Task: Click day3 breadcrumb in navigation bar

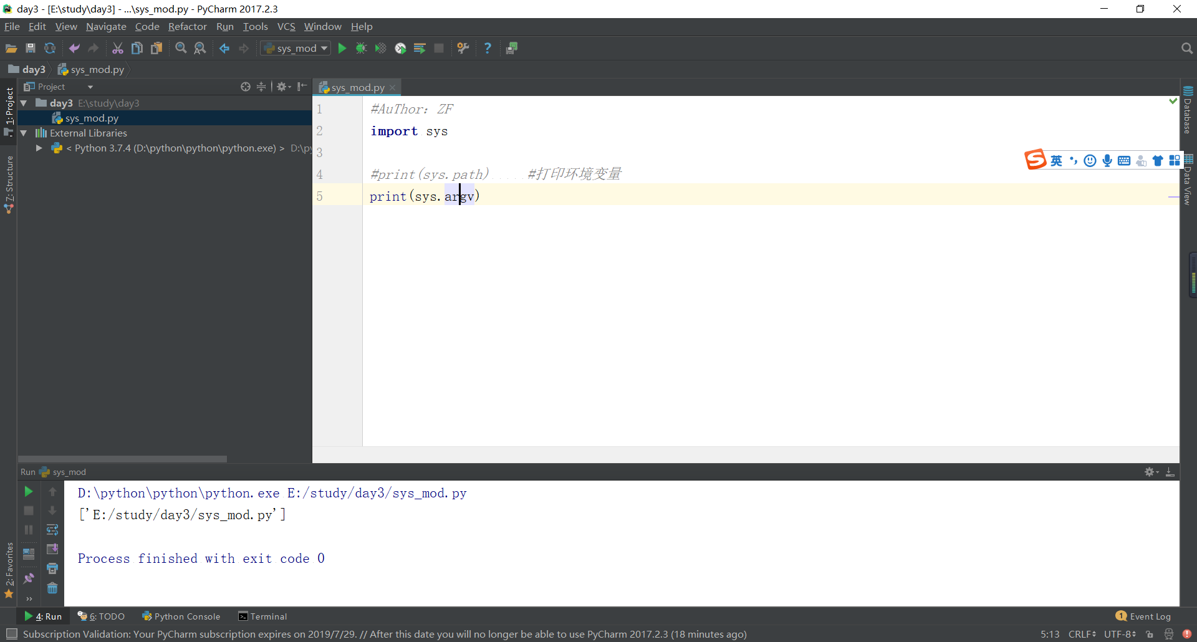Action: [27, 69]
